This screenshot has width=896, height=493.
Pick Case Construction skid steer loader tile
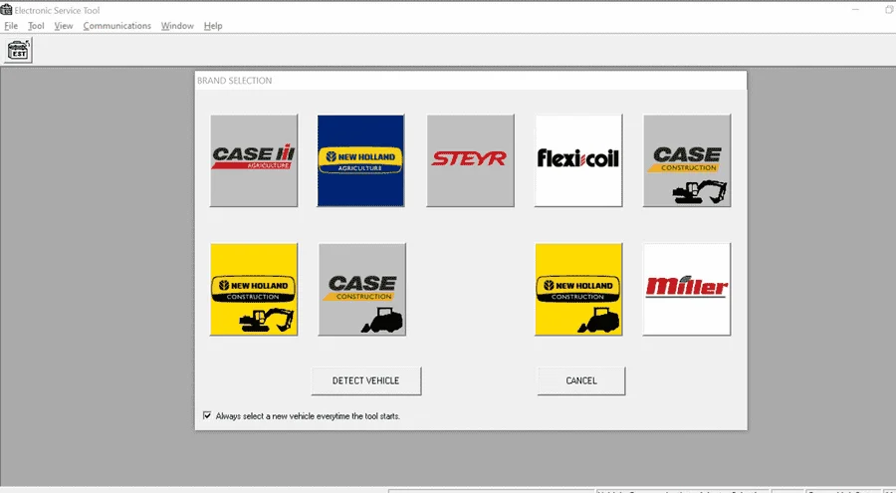(x=362, y=289)
